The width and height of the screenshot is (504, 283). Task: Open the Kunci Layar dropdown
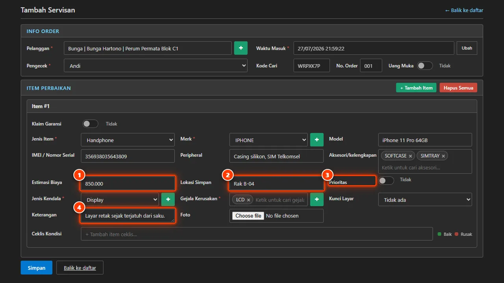tap(425, 200)
